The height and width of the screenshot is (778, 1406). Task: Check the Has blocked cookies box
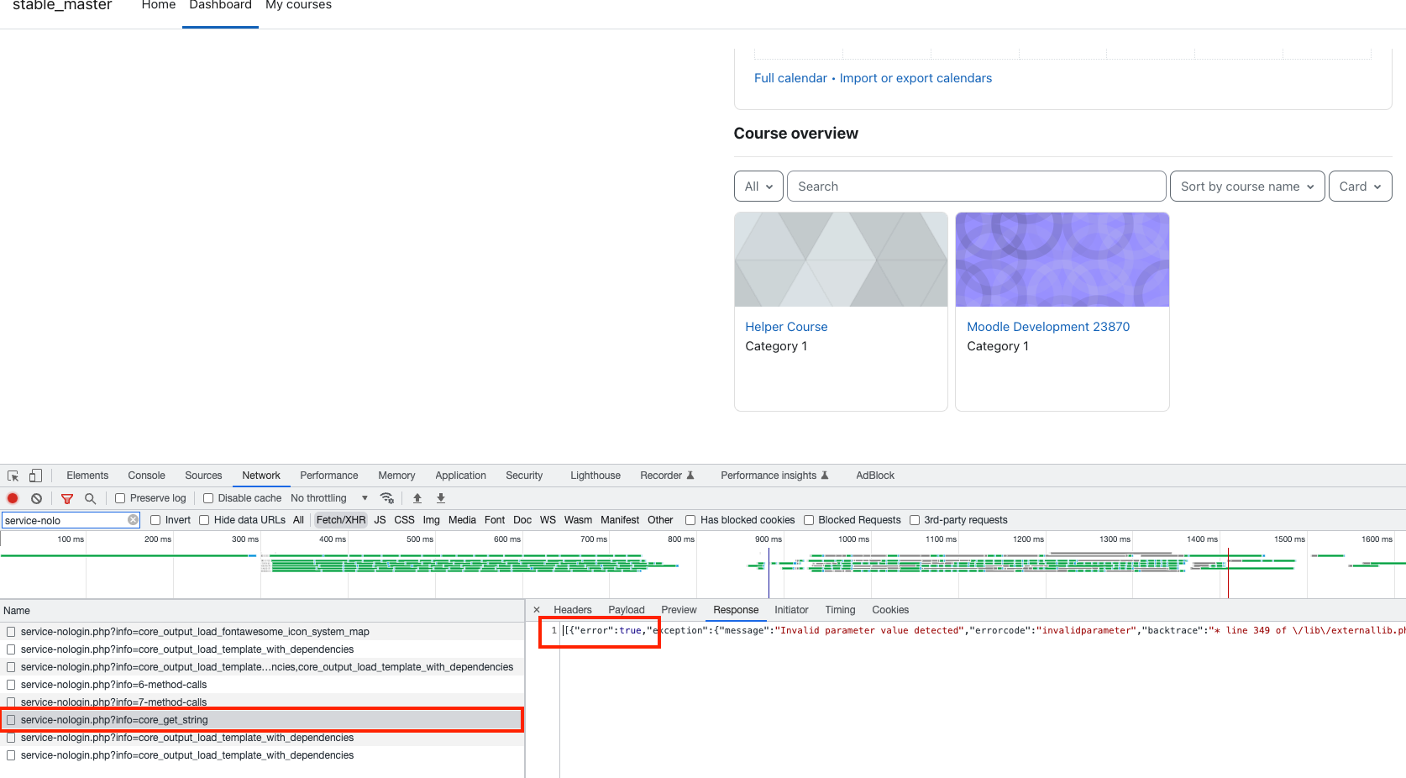690,520
